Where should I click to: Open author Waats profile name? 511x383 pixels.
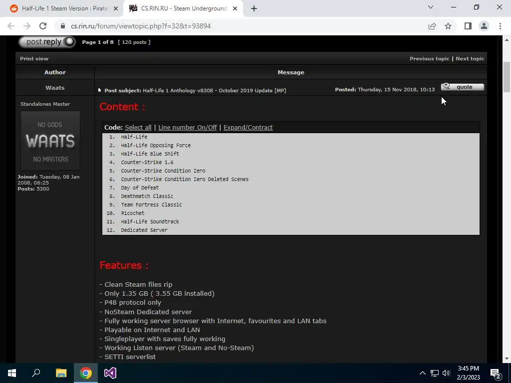coord(55,88)
